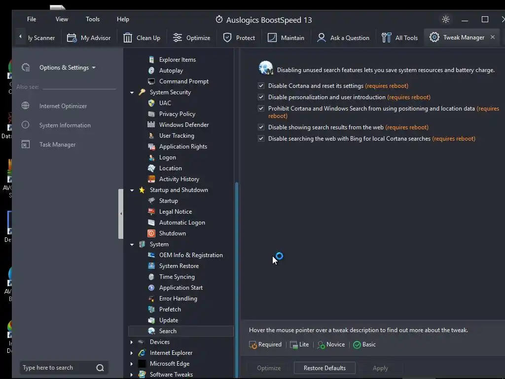Viewport: 505px width, 379px height.
Task: Select the Automatic Logon icon
Action: [x=151, y=223]
